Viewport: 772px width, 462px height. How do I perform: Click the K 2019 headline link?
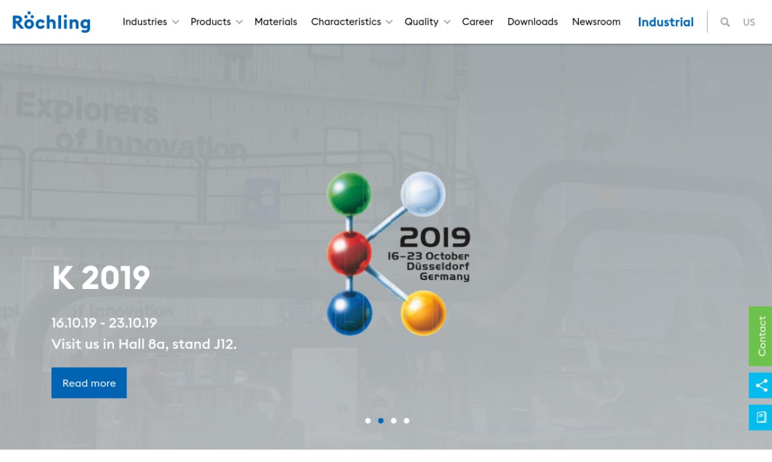[x=101, y=276]
